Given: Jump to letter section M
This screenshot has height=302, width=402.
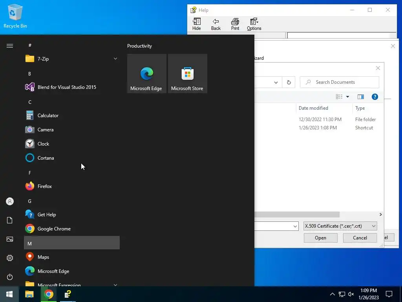Looking at the screenshot, I should (x=72, y=243).
